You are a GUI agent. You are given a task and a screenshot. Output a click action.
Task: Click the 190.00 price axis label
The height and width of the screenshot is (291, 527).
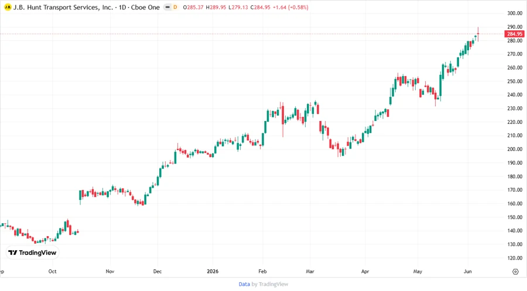pyautogui.click(x=515, y=162)
